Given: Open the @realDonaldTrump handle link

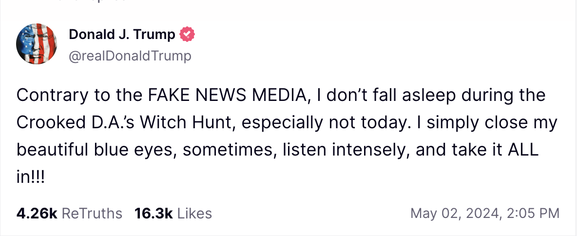Looking at the screenshot, I should [x=130, y=56].
